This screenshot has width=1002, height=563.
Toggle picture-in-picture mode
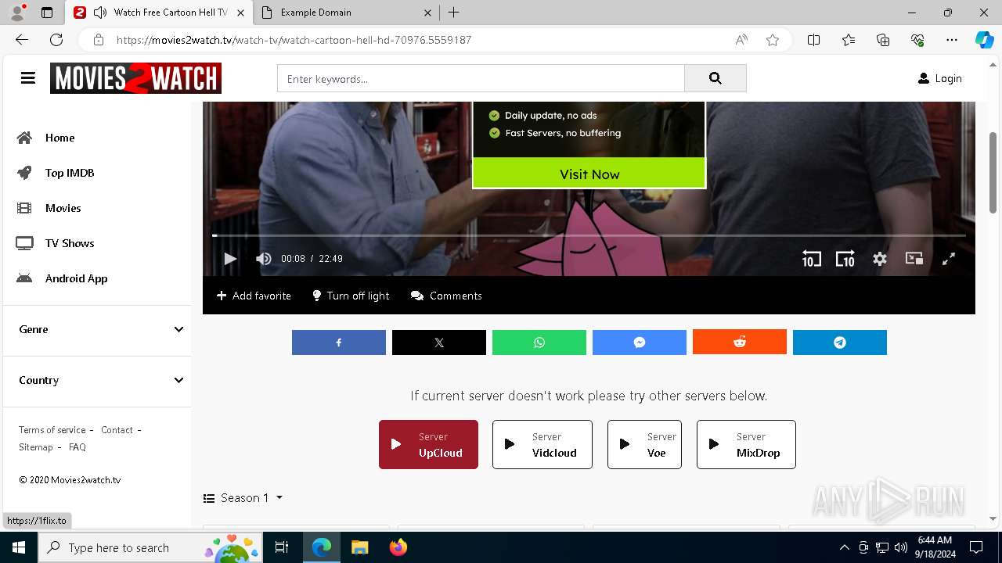click(914, 259)
